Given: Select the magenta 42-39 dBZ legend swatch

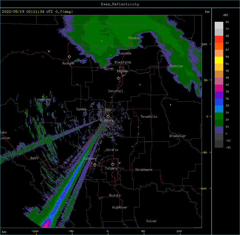Looking at the screenshot, I should [219, 88].
